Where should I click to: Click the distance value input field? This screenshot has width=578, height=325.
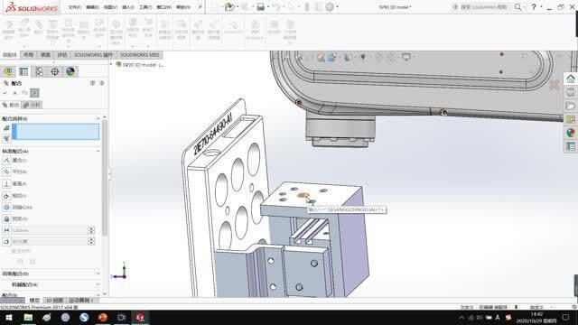coord(50,230)
